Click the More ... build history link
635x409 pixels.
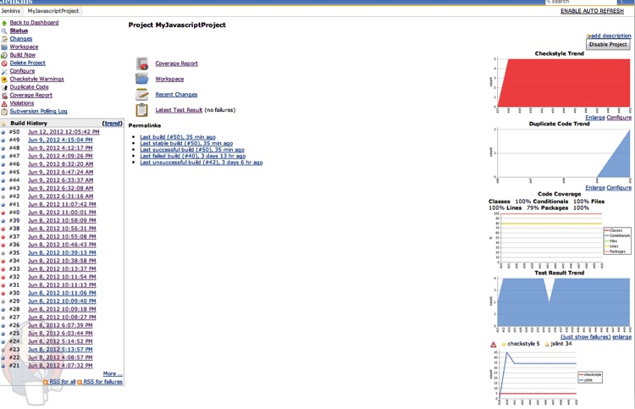(x=113, y=373)
